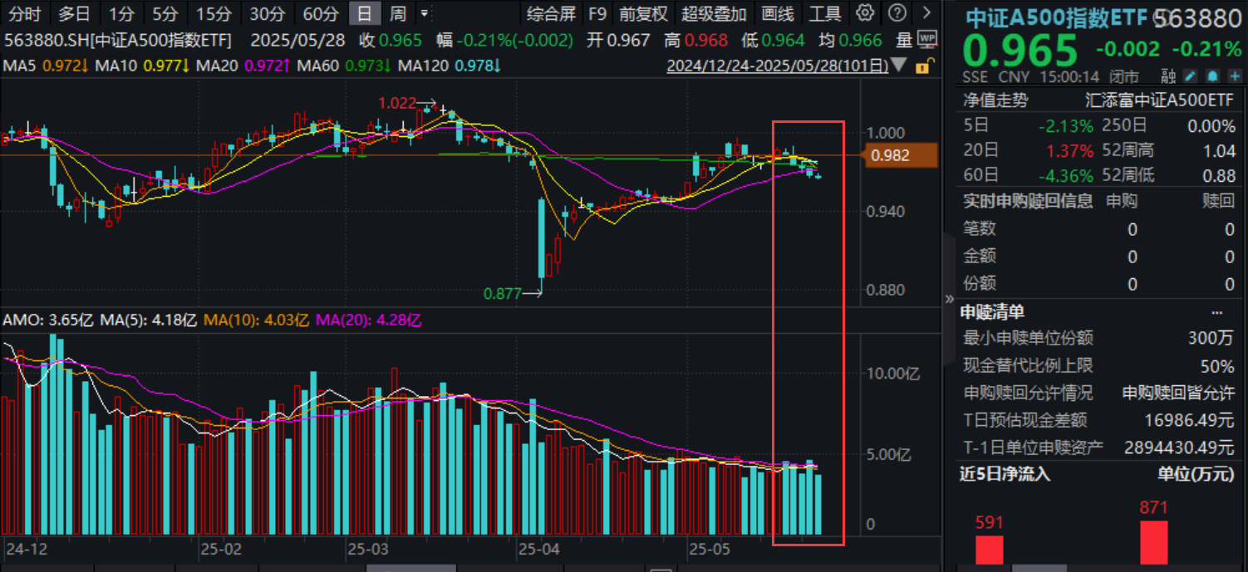Click the plus icon to add to watchlist

pyautogui.click(x=1235, y=76)
